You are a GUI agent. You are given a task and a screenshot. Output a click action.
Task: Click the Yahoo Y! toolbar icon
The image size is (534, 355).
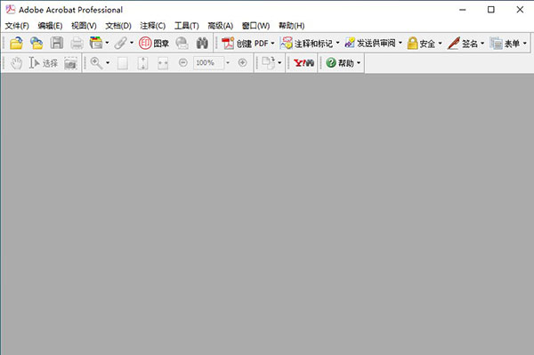click(x=303, y=63)
